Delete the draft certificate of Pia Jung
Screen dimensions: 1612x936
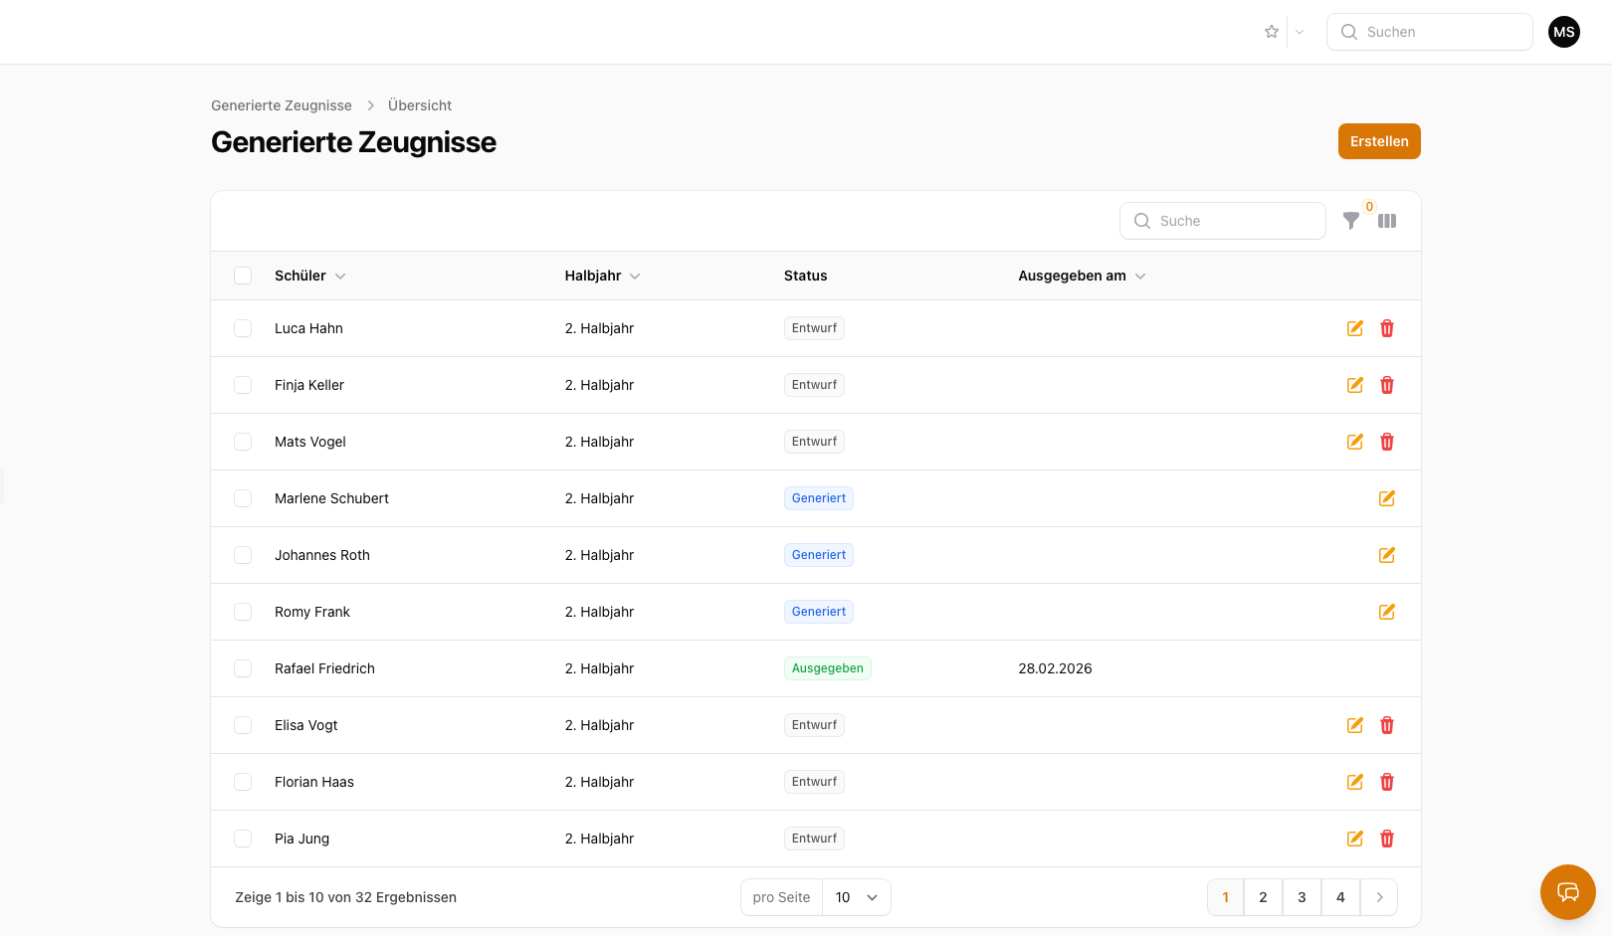point(1386,838)
